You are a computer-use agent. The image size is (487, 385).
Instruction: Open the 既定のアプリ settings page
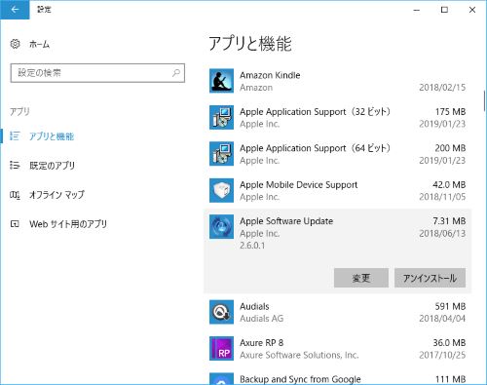52,166
